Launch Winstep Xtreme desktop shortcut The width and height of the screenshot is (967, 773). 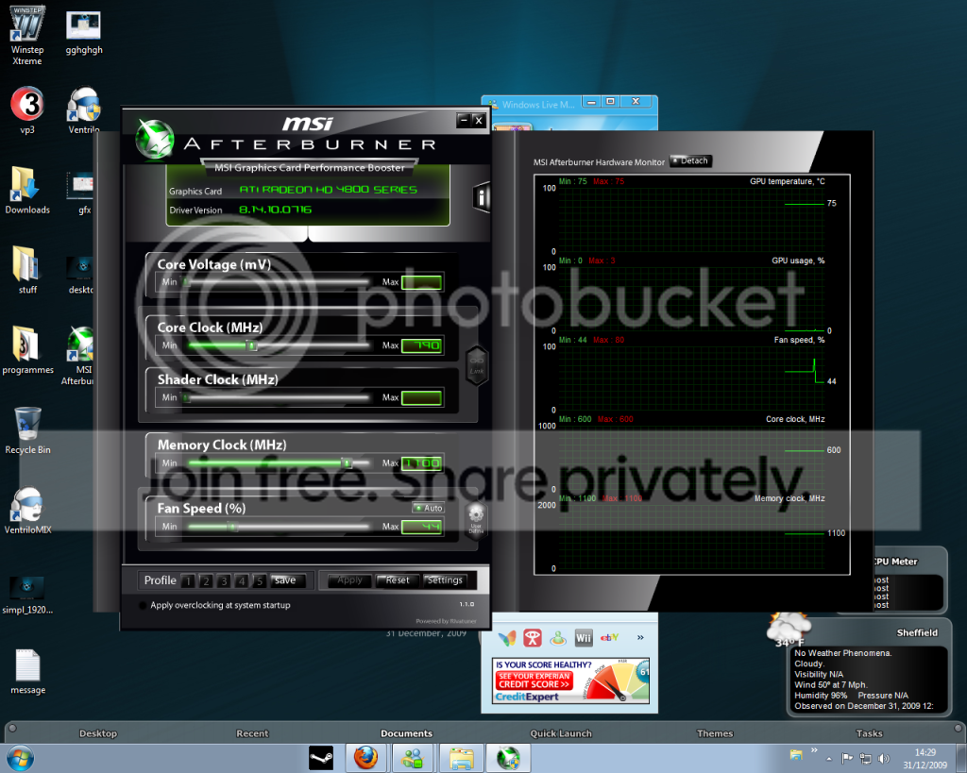(x=27, y=35)
